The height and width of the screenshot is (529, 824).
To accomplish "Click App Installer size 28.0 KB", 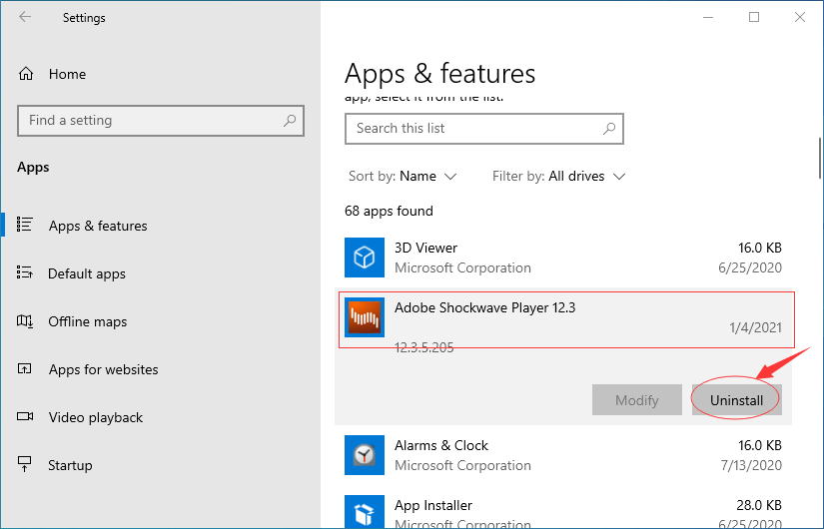I will click(759, 505).
